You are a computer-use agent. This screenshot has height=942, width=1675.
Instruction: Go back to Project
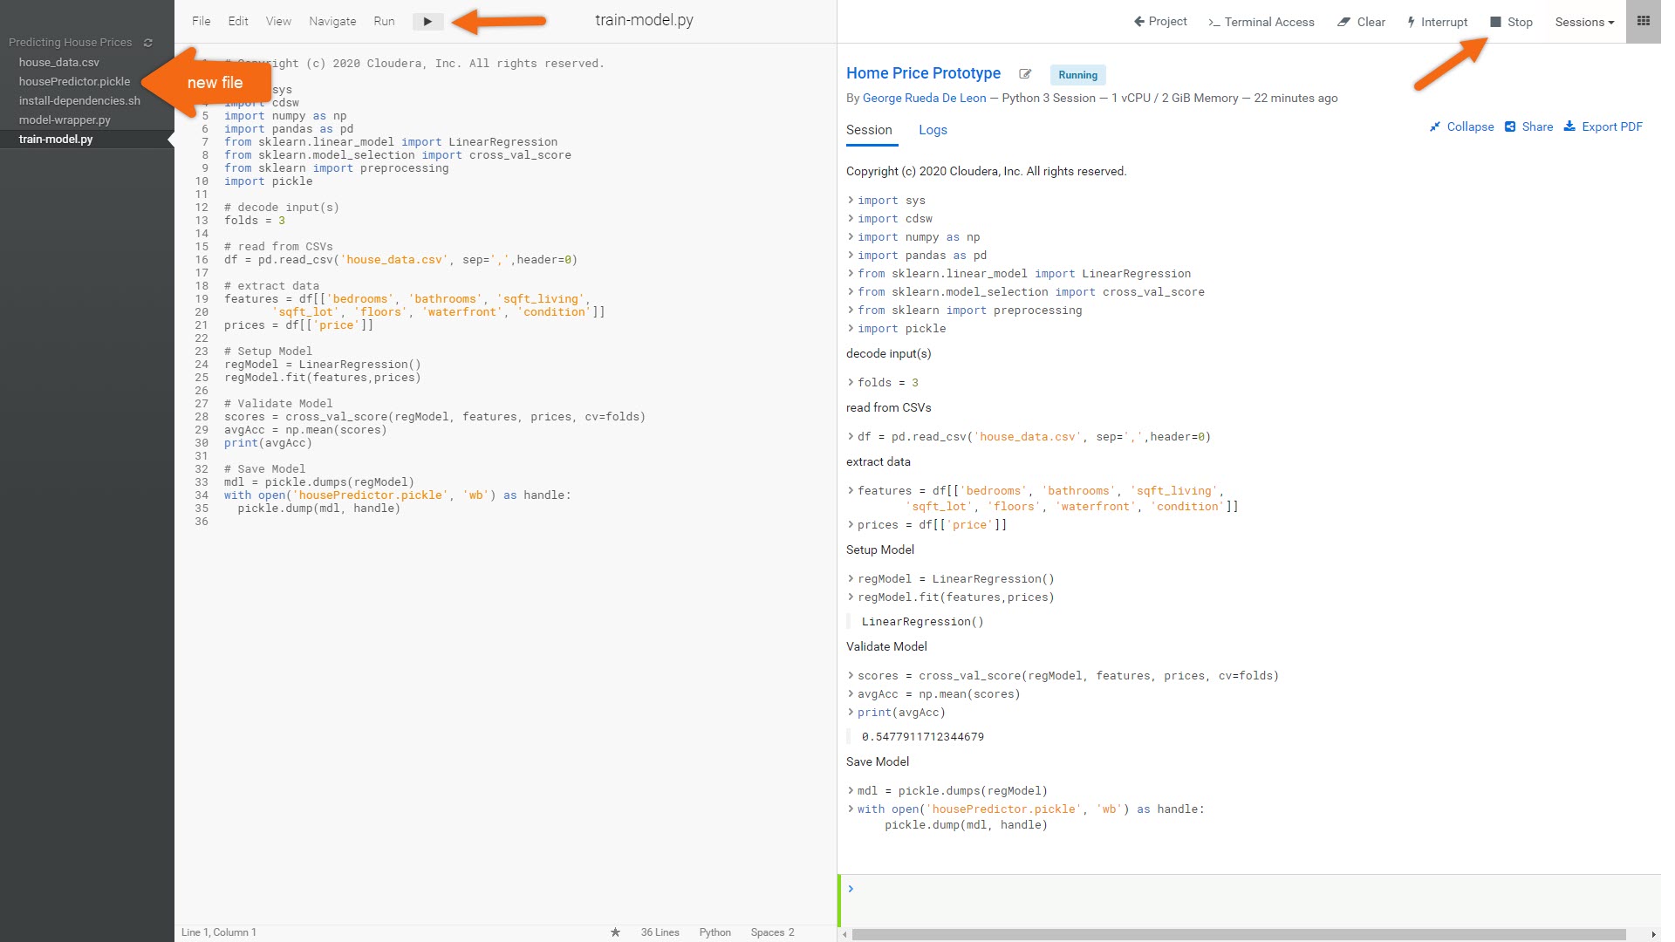pos(1160,22)
